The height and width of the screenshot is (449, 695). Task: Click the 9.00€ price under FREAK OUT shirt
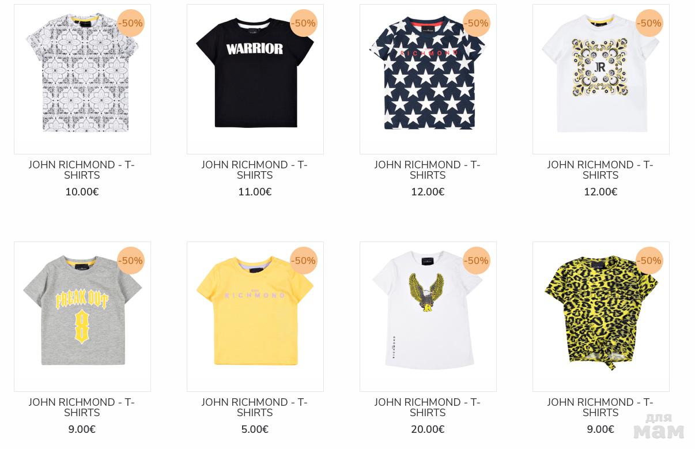[x=82, y=429]
